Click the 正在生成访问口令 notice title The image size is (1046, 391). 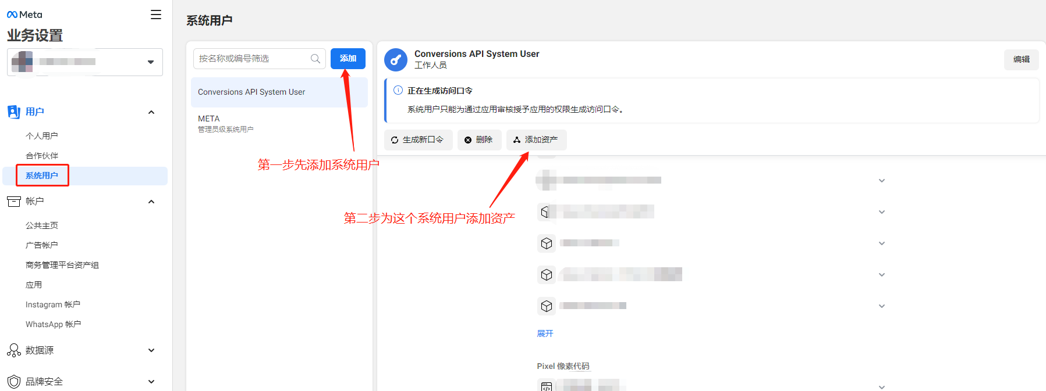(440, 91)
